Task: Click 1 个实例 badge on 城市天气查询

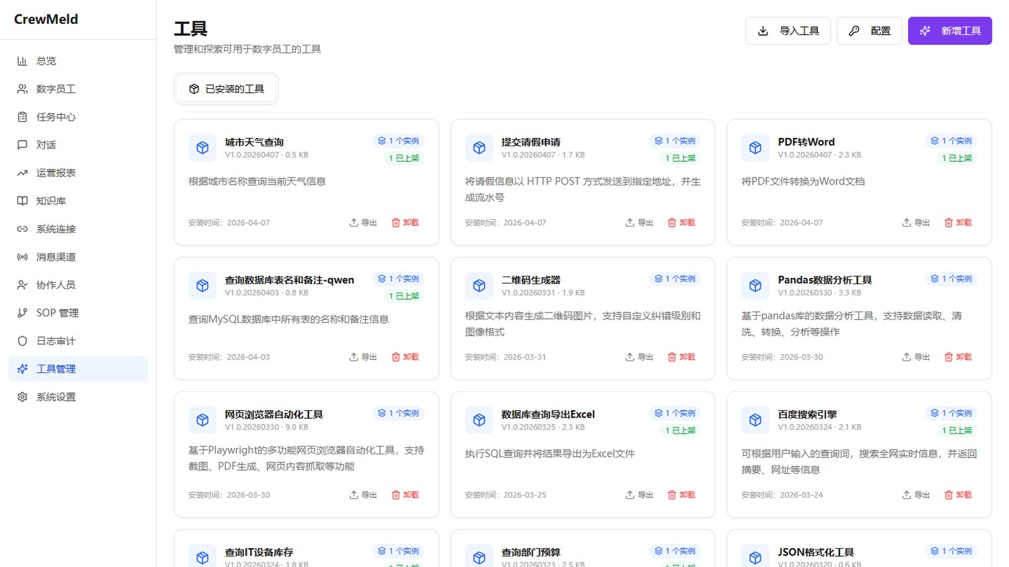Action: 399,141
